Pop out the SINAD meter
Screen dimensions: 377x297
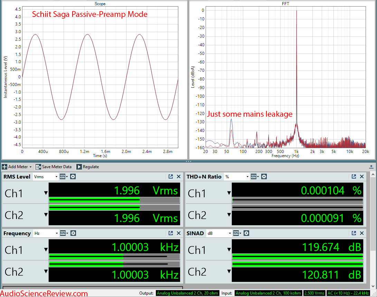coord(354,233)
